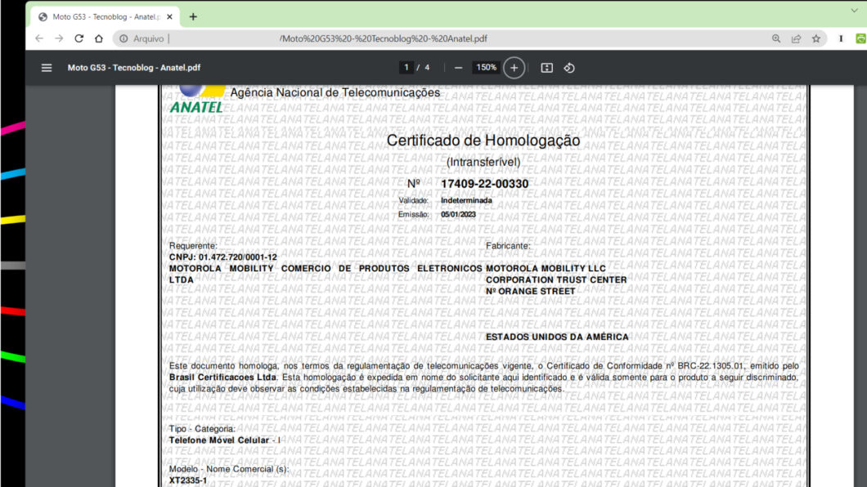Close the Moto G53 Anatel tab
This screenshot has height=487, width=867.
click(170, 17)
